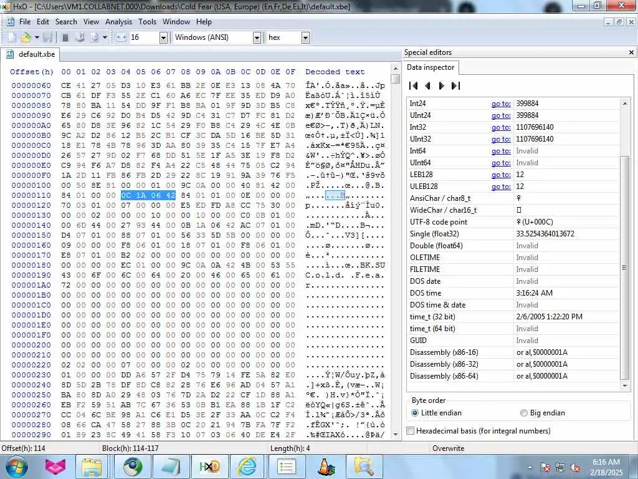Jump to last byte in Data inspector
This screenshot has width=638, height=479.
[455, 85]
